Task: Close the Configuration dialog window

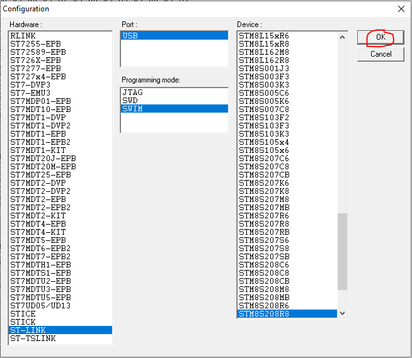Action: (x=401, y=9)
